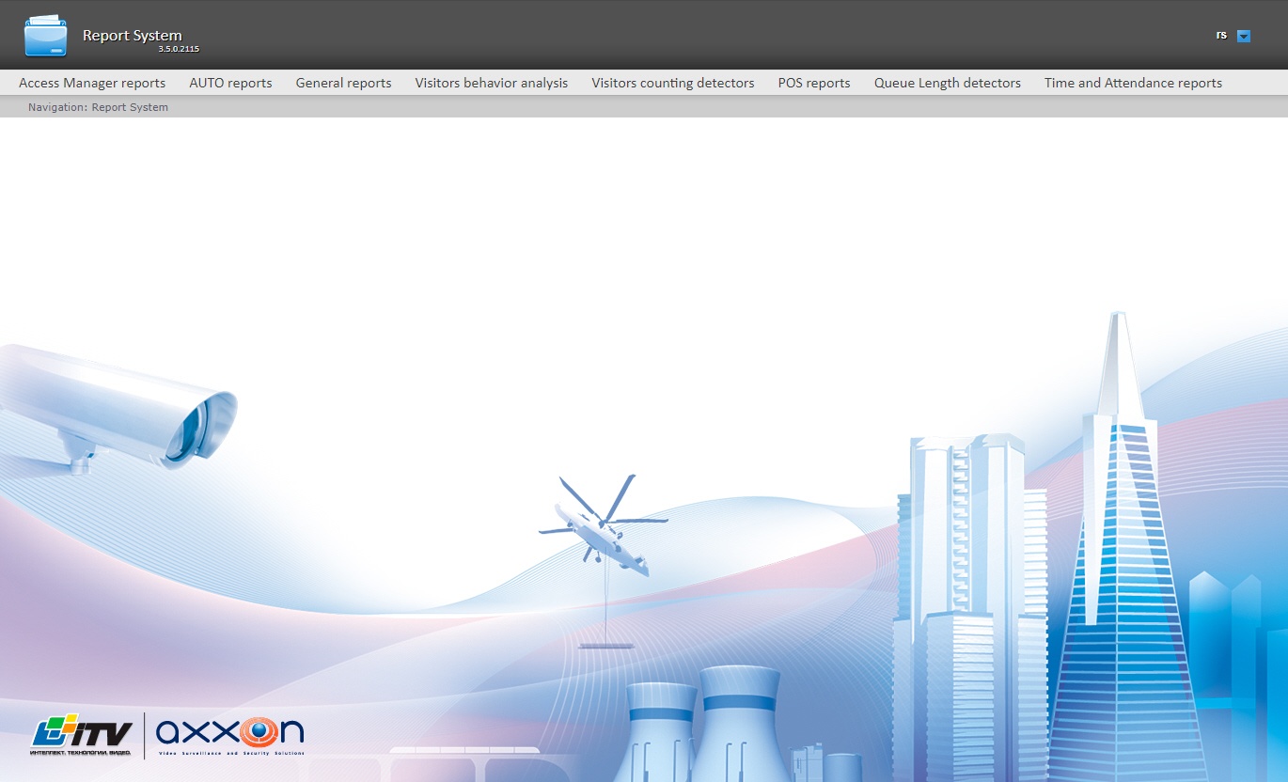Viewport: 1288px width, 782px height.
Task: Click the Navigation: Report System breadcrumb
Action: click(x=98, y=107)
